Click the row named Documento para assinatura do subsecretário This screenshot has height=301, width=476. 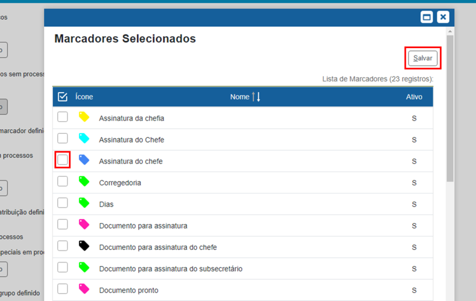170,269
